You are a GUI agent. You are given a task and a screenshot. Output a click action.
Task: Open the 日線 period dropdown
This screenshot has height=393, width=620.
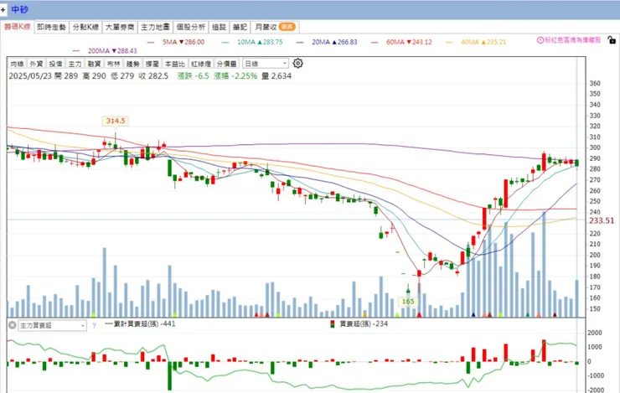click(x=265, y=63)
